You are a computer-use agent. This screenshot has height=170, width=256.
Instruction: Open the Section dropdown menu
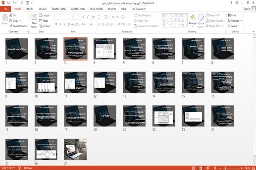pyautogui.click(x=45, y=26)
